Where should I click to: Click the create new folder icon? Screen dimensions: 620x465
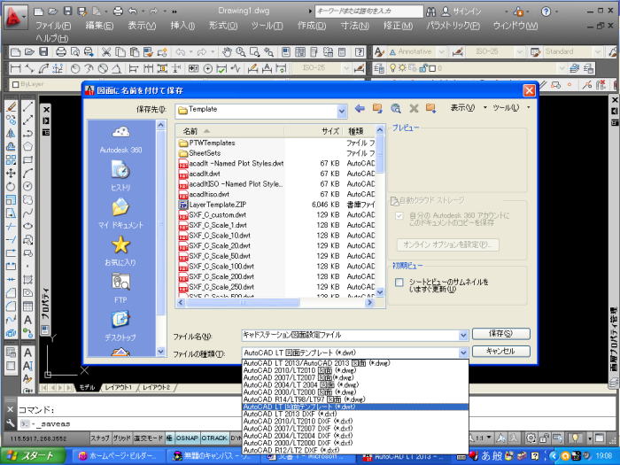pos(431,108)
